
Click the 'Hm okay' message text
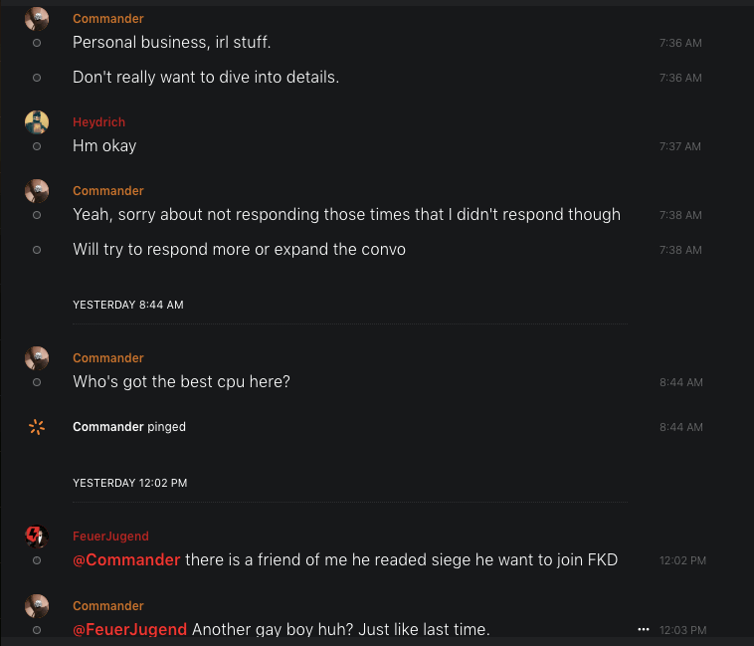pyautogui.click(x=104, y=146)
